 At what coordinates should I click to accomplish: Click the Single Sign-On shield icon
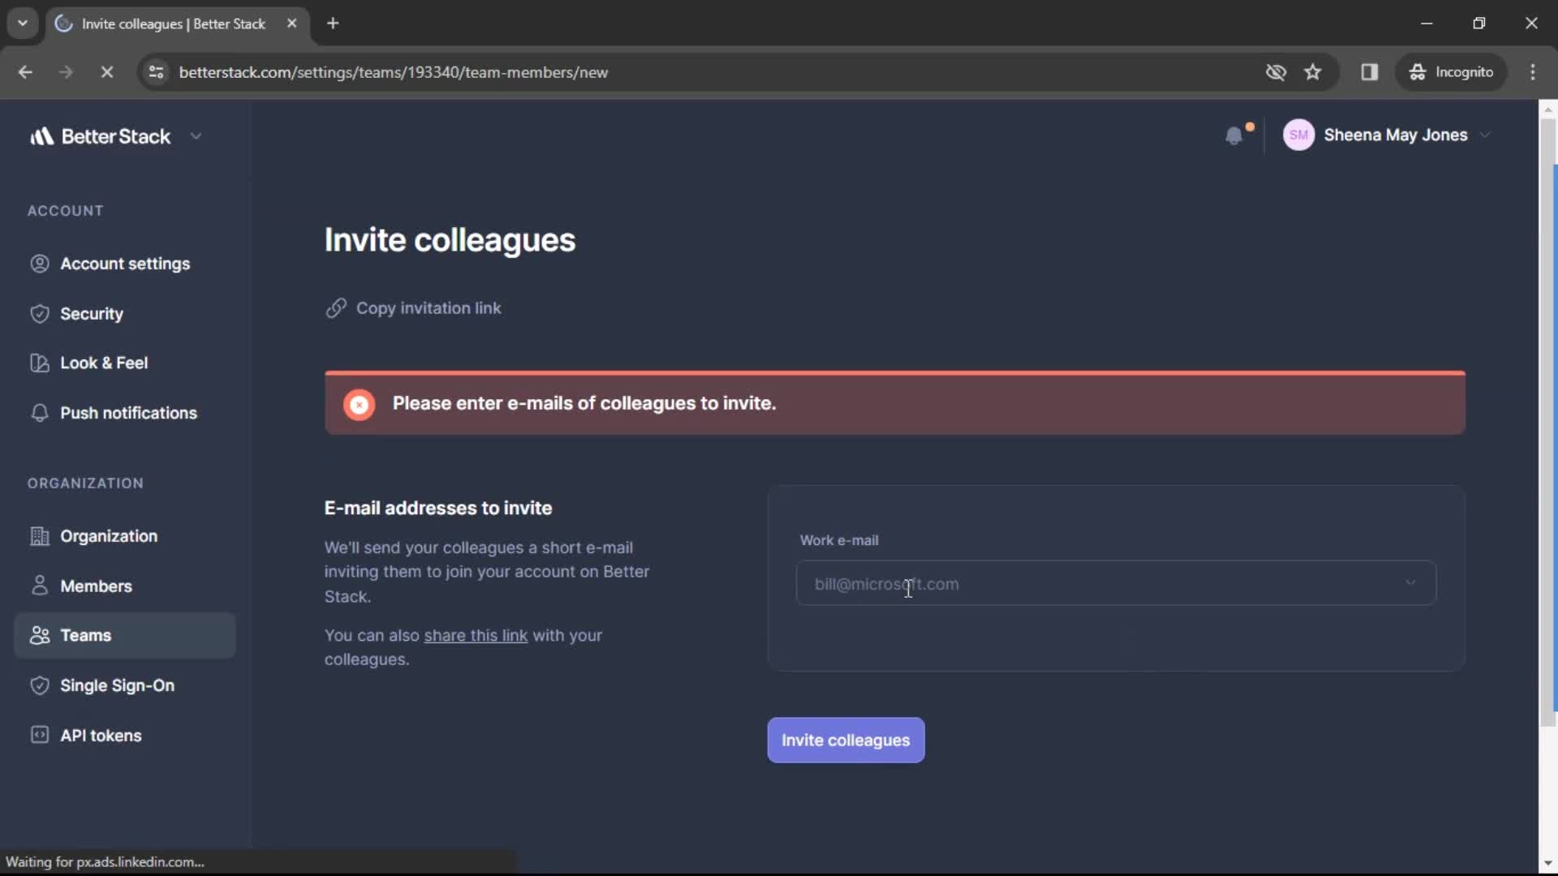[x=39, y=685]
